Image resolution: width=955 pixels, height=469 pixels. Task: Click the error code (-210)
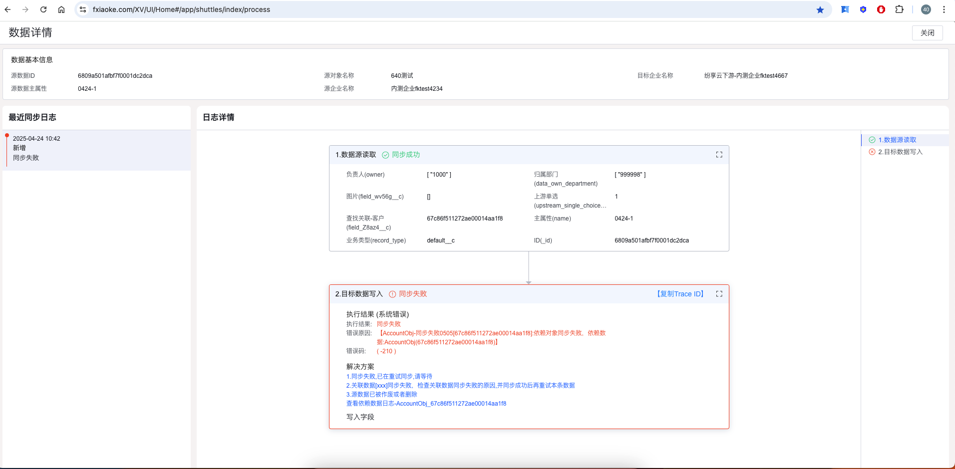pos(386,351)
